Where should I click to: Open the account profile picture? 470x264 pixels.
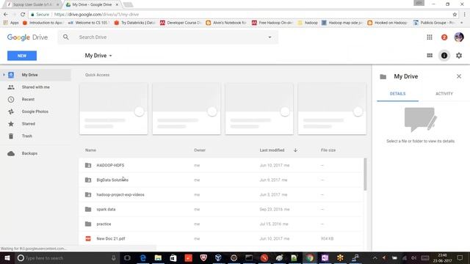coord(459,37)
